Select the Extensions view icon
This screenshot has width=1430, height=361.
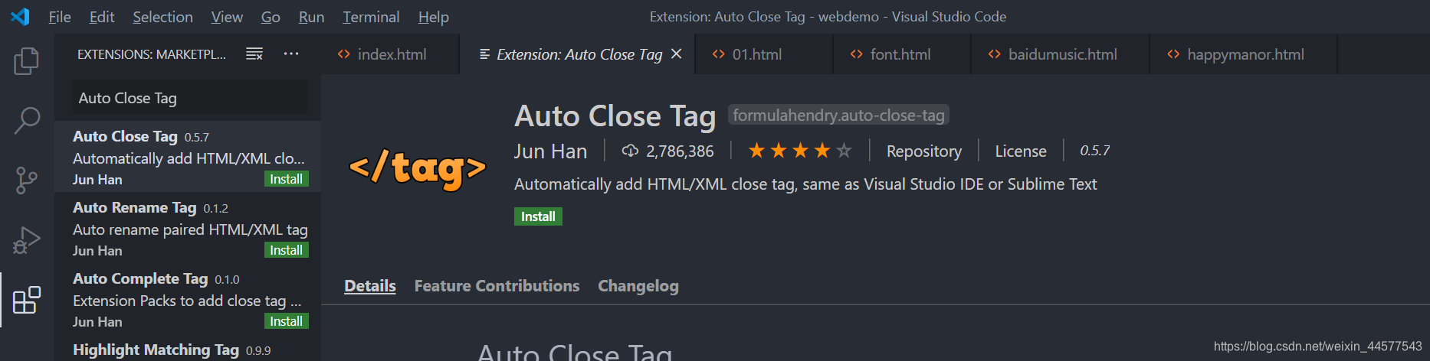(27, 300)
